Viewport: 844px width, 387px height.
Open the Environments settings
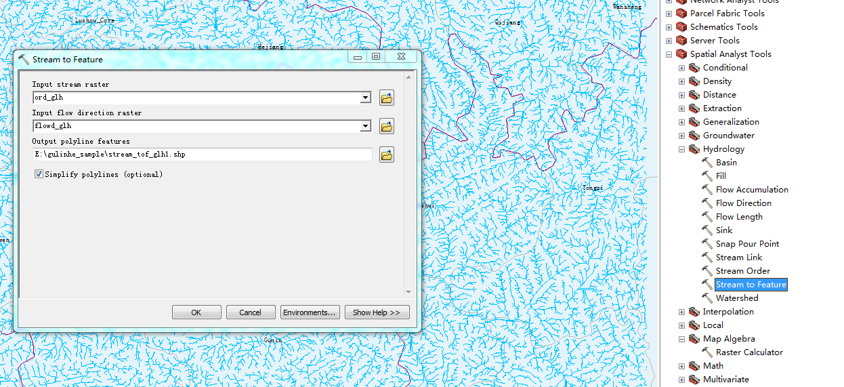310,312
